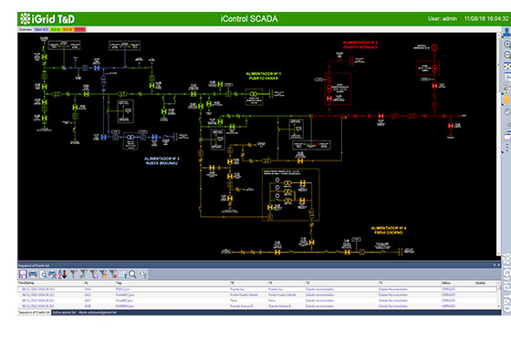Apply filter using the first funnel icon
511x341 pixels.
pyautogui.click(x=73, y=274)
